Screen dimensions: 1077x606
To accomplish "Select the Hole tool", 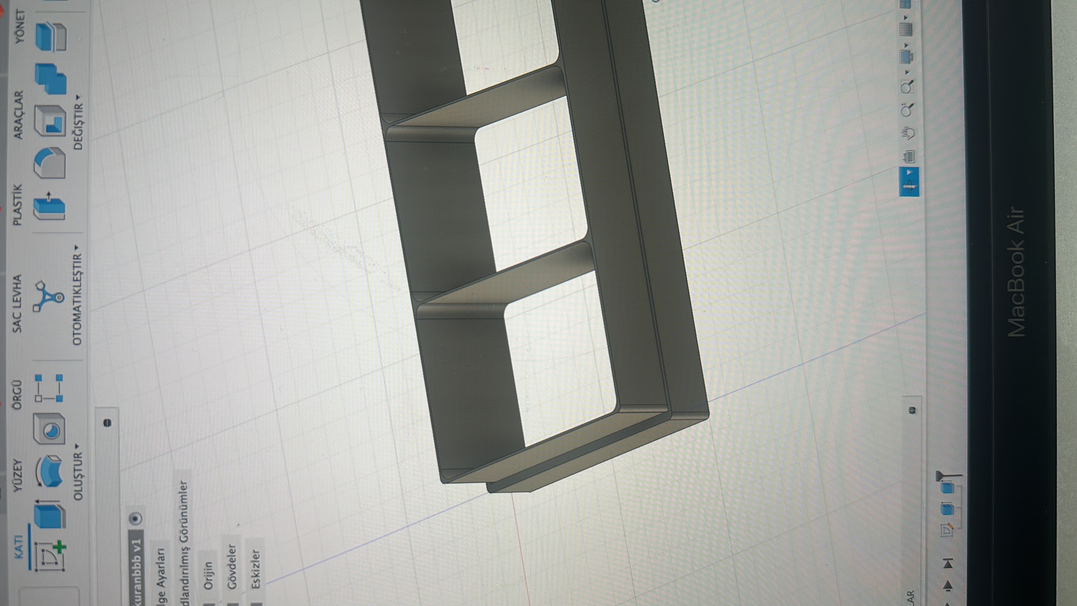I will 49,429.
